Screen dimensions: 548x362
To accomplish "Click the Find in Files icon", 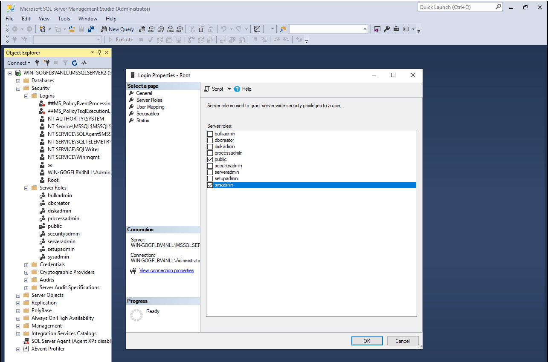I will point(283,29).
